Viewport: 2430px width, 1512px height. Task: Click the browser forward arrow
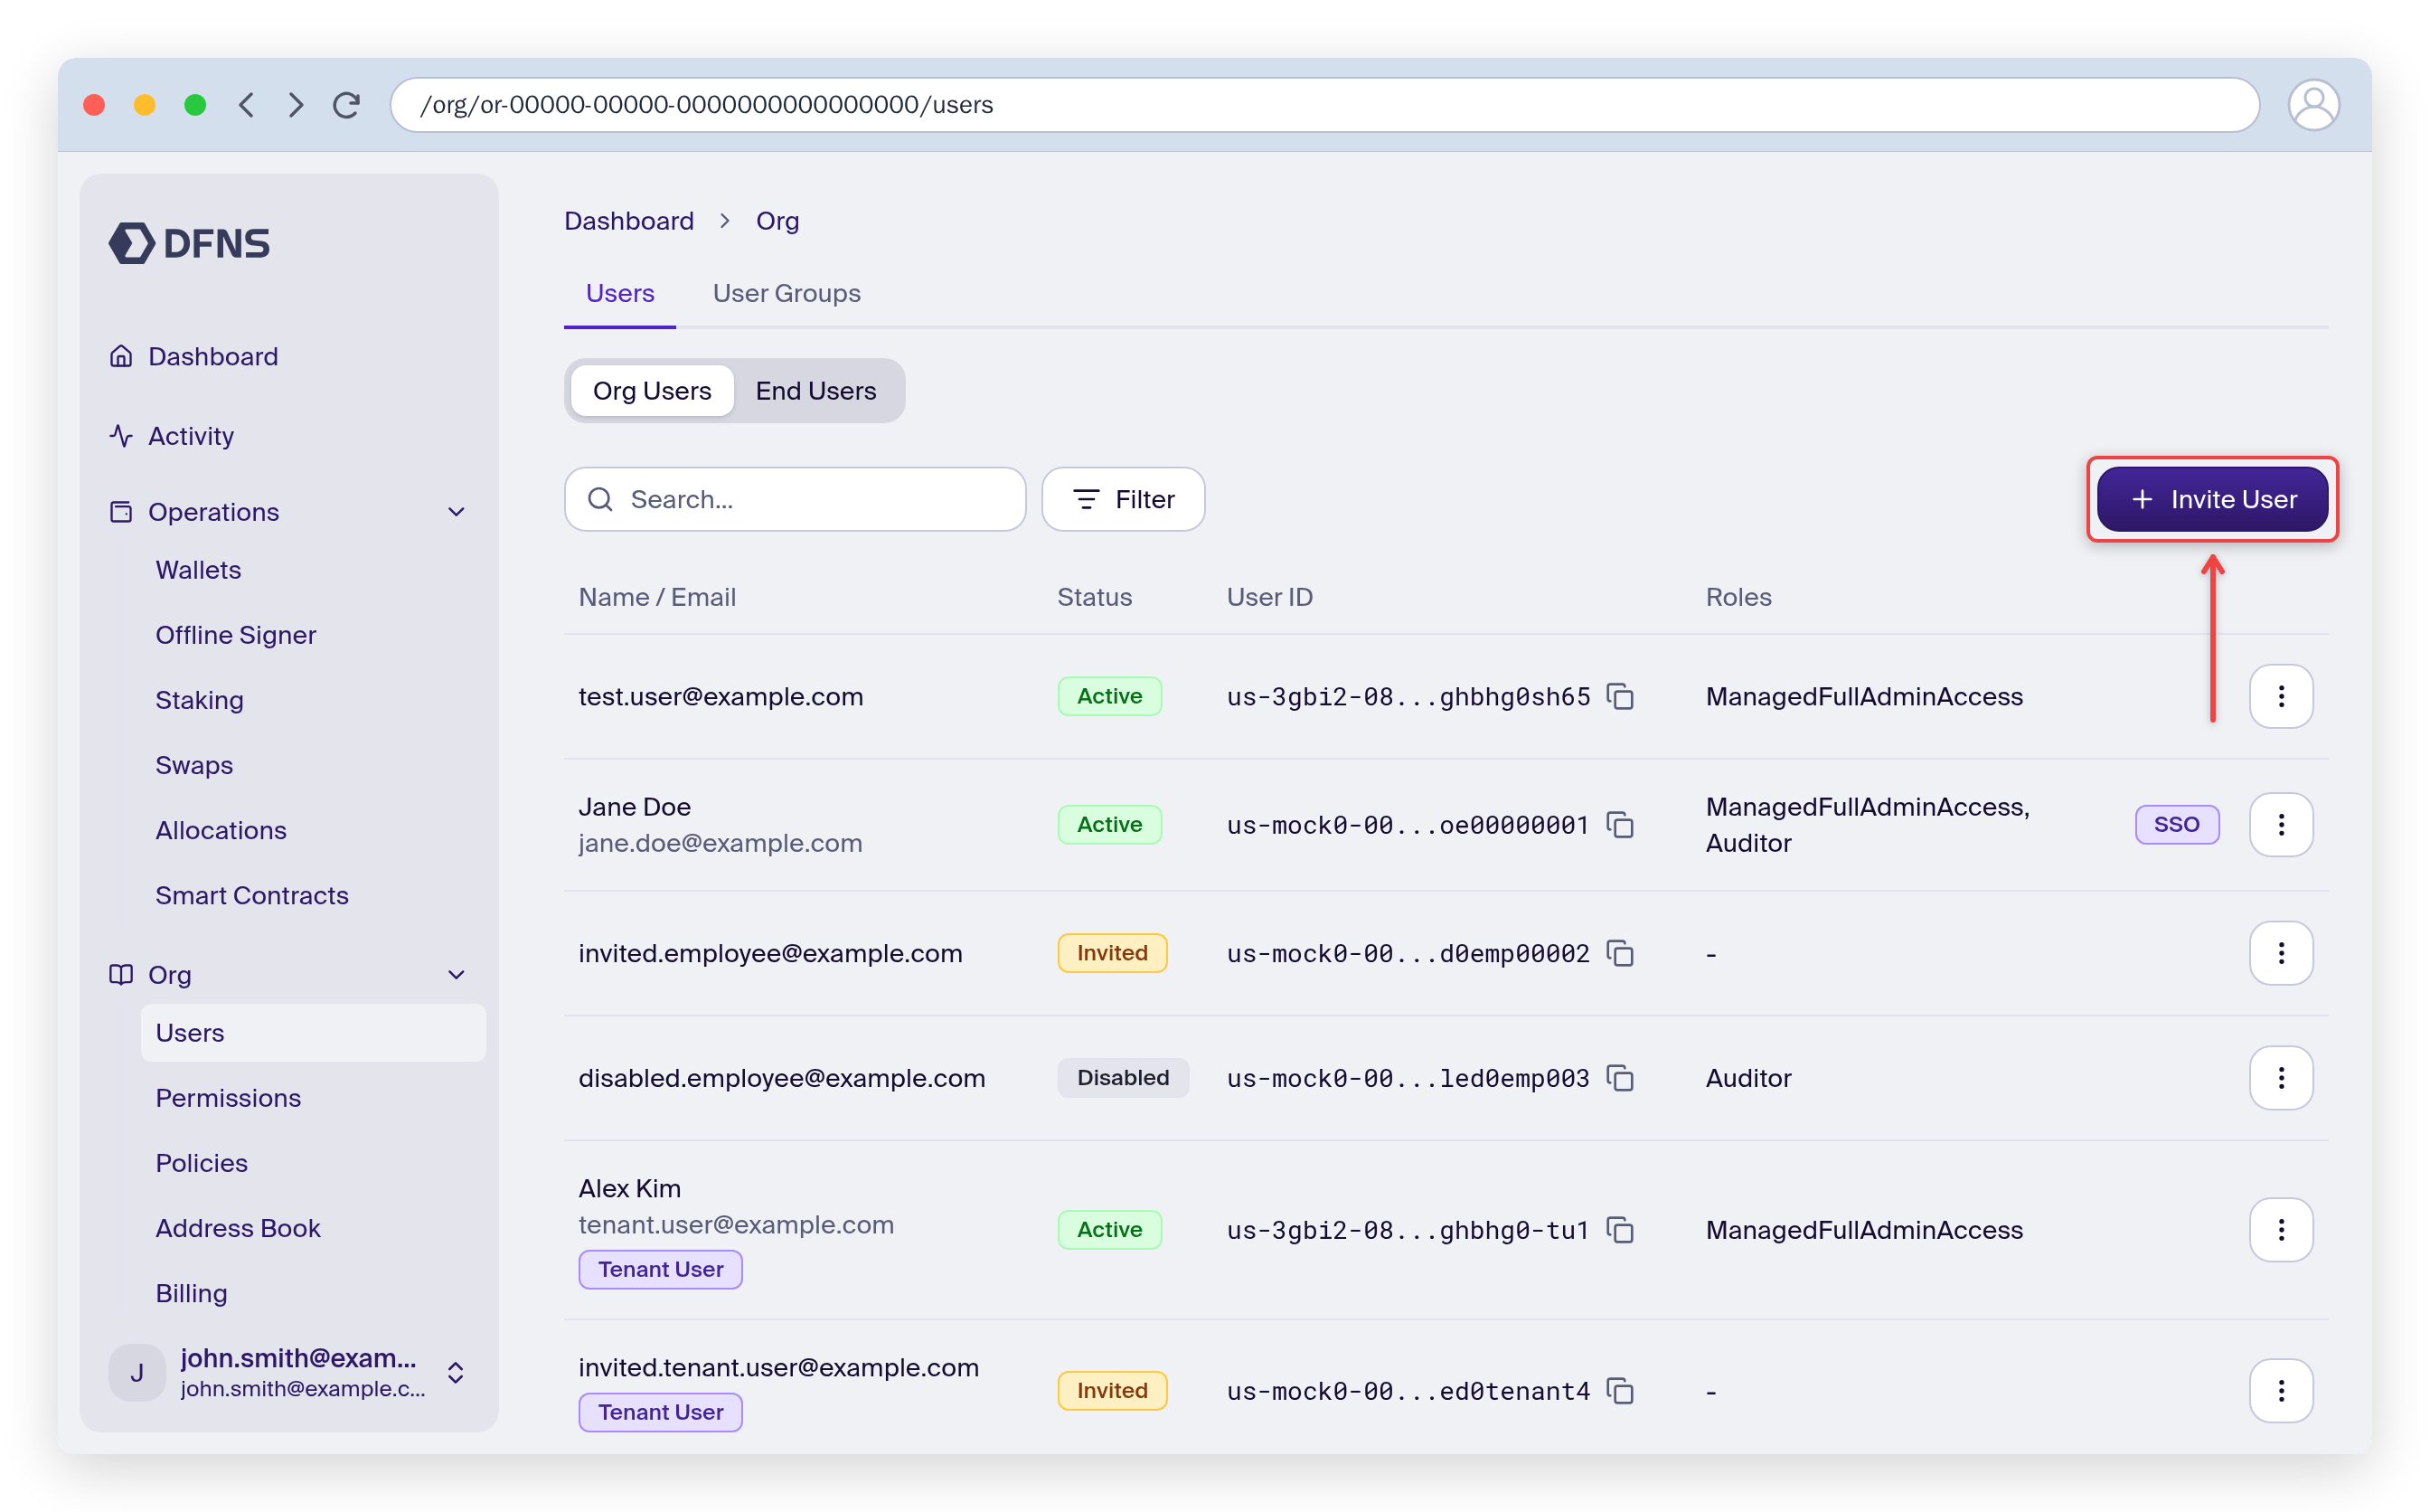(295, 105)
